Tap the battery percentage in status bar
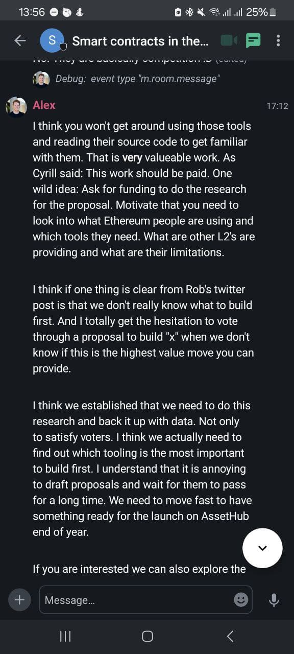This screenshot has width=294, height=654. (257, 12)
